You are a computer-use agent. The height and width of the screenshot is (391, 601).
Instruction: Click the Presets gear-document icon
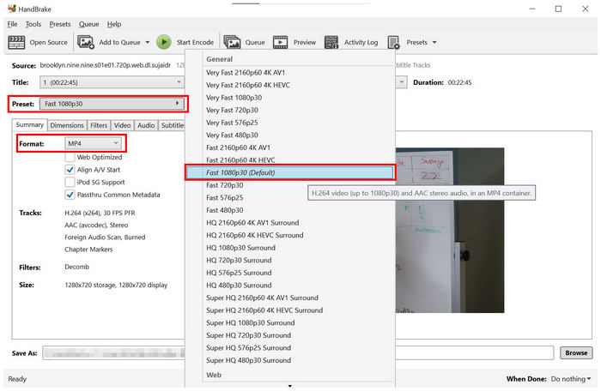[393, 42]
